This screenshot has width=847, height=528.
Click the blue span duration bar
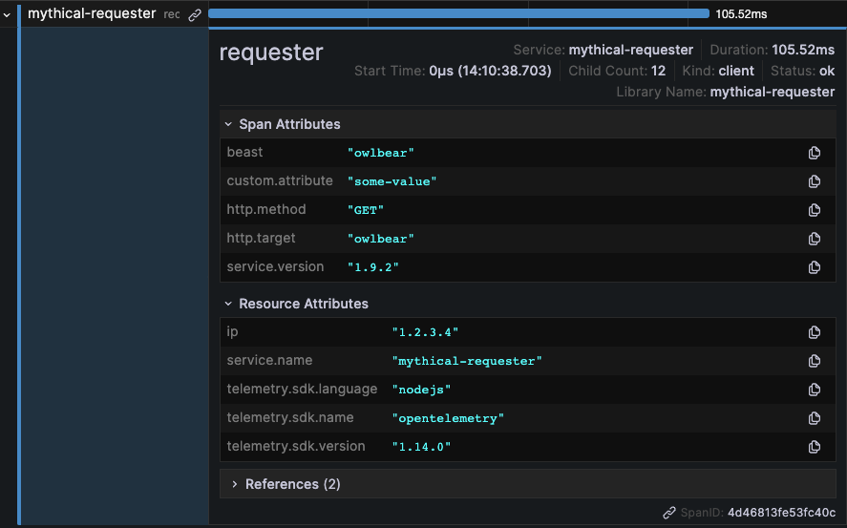point(458,13)
